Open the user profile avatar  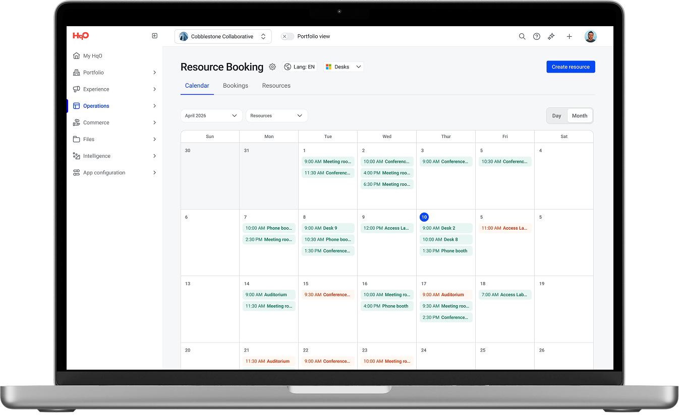(x=590, y=36)
